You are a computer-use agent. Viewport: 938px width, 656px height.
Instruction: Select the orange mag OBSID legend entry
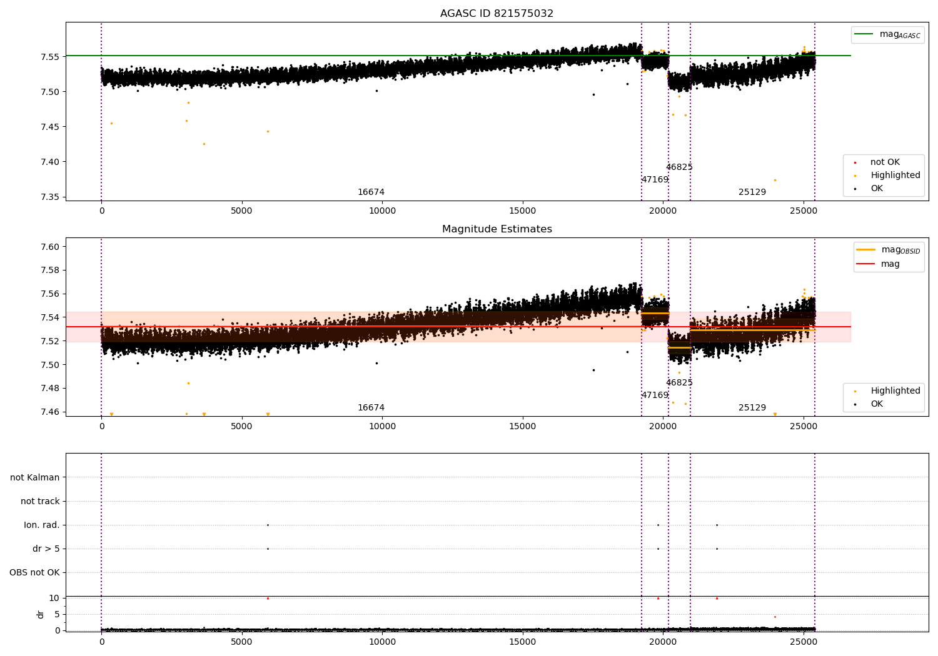coord(888,250)
